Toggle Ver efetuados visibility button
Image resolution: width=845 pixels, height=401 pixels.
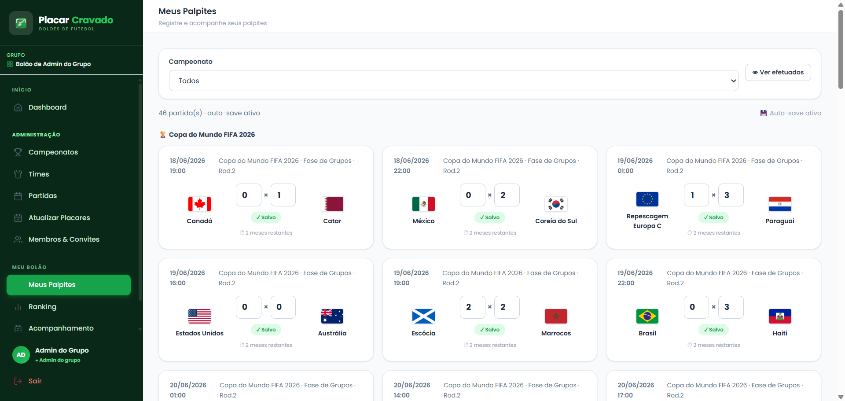click(x=778, y=72)
